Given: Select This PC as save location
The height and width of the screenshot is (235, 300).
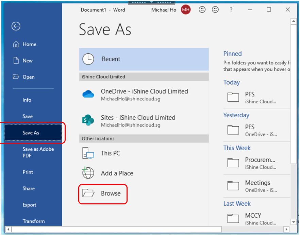Looking at the screenshot, I should tap(144, 153).
